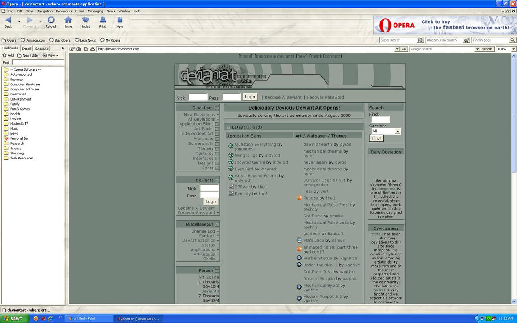Click the printer icon beside the address bar
The width and height of the screenshot is (517, 323).
coord(92,49)
